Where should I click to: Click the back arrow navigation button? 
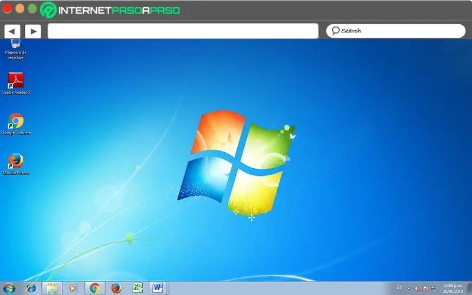12,31
